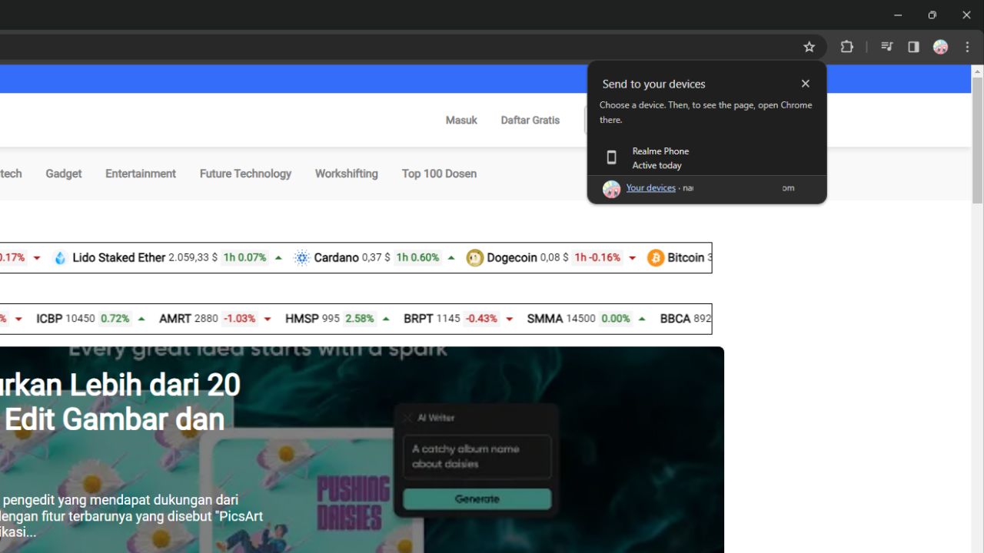Open the Gadget menu category
984x553 pixels.
(63, 174)
